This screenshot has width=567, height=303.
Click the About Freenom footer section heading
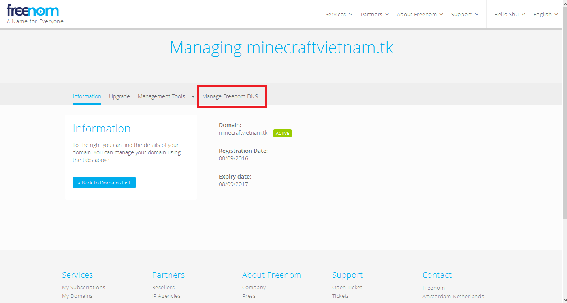(x=272, y=275)
